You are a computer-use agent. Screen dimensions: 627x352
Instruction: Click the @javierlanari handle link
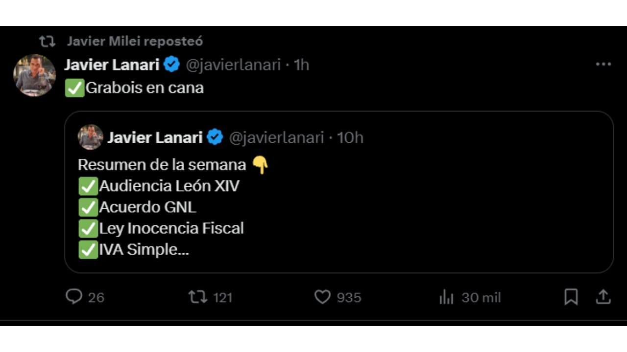point(233,65)
